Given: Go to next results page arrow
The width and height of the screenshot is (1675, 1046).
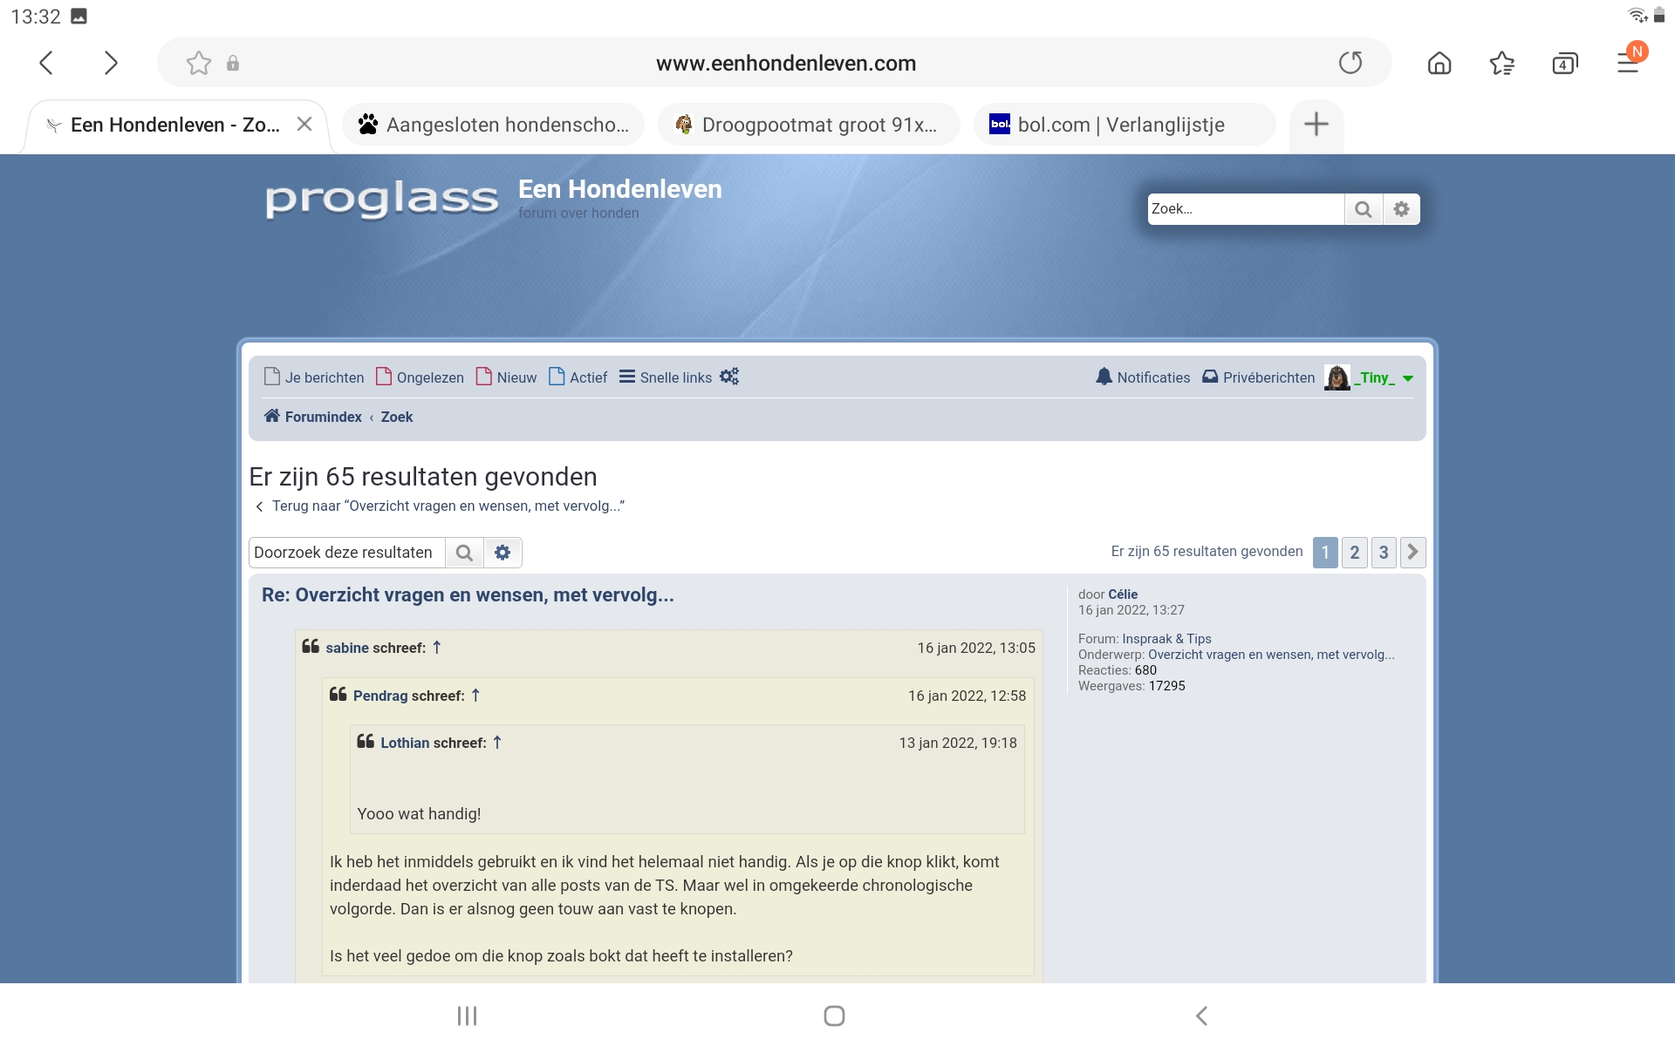Looking at the screenshot, I should pyautogui.click(x=1412, y=553).
